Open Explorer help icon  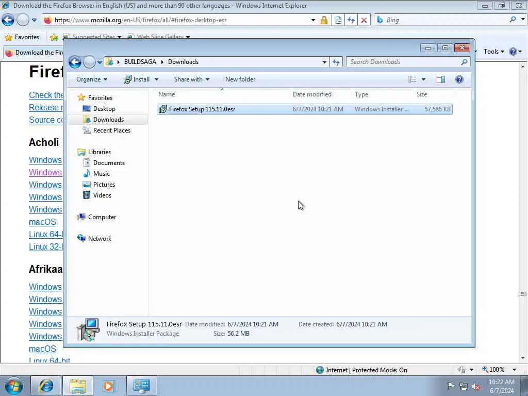(x=459, y=79)
